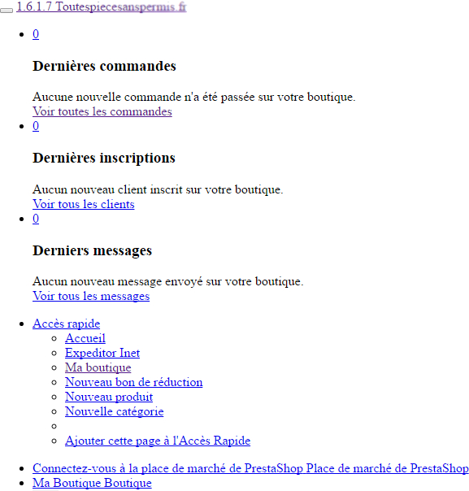
Task: Open the Accès rapide menu
Action: [x=66, y=324]
